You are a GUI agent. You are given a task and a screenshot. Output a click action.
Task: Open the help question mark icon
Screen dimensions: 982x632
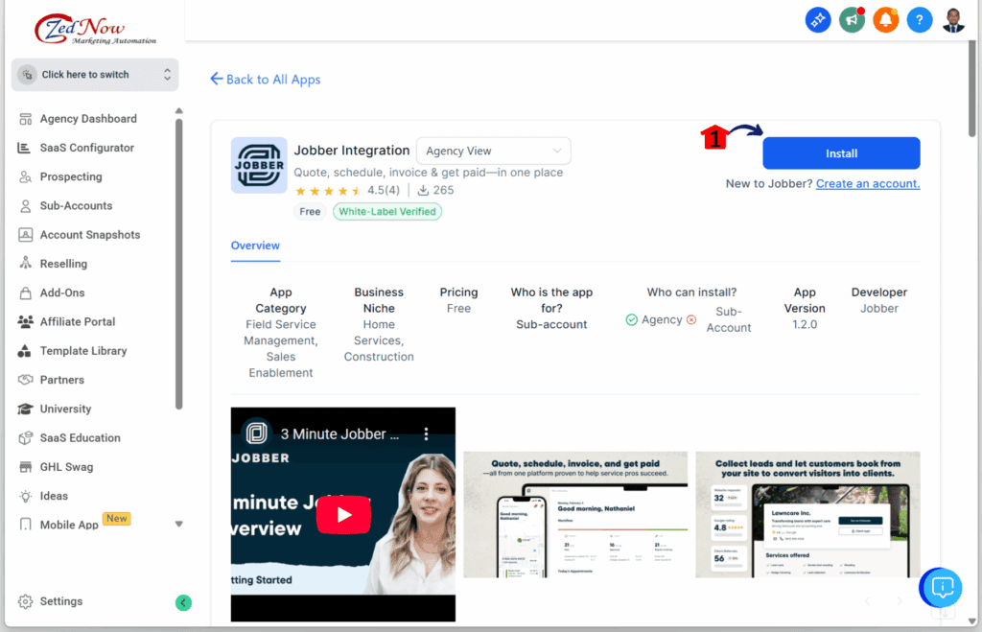click(919, 19)
